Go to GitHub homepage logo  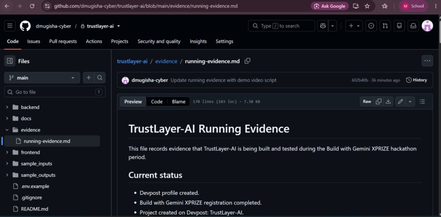pyautogui.click(x=25, y=26)
